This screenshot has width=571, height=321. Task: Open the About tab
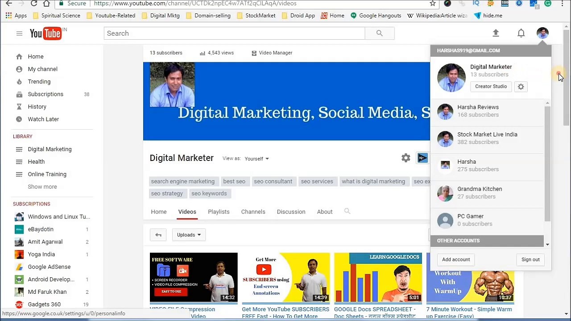[x=325, y=212]
